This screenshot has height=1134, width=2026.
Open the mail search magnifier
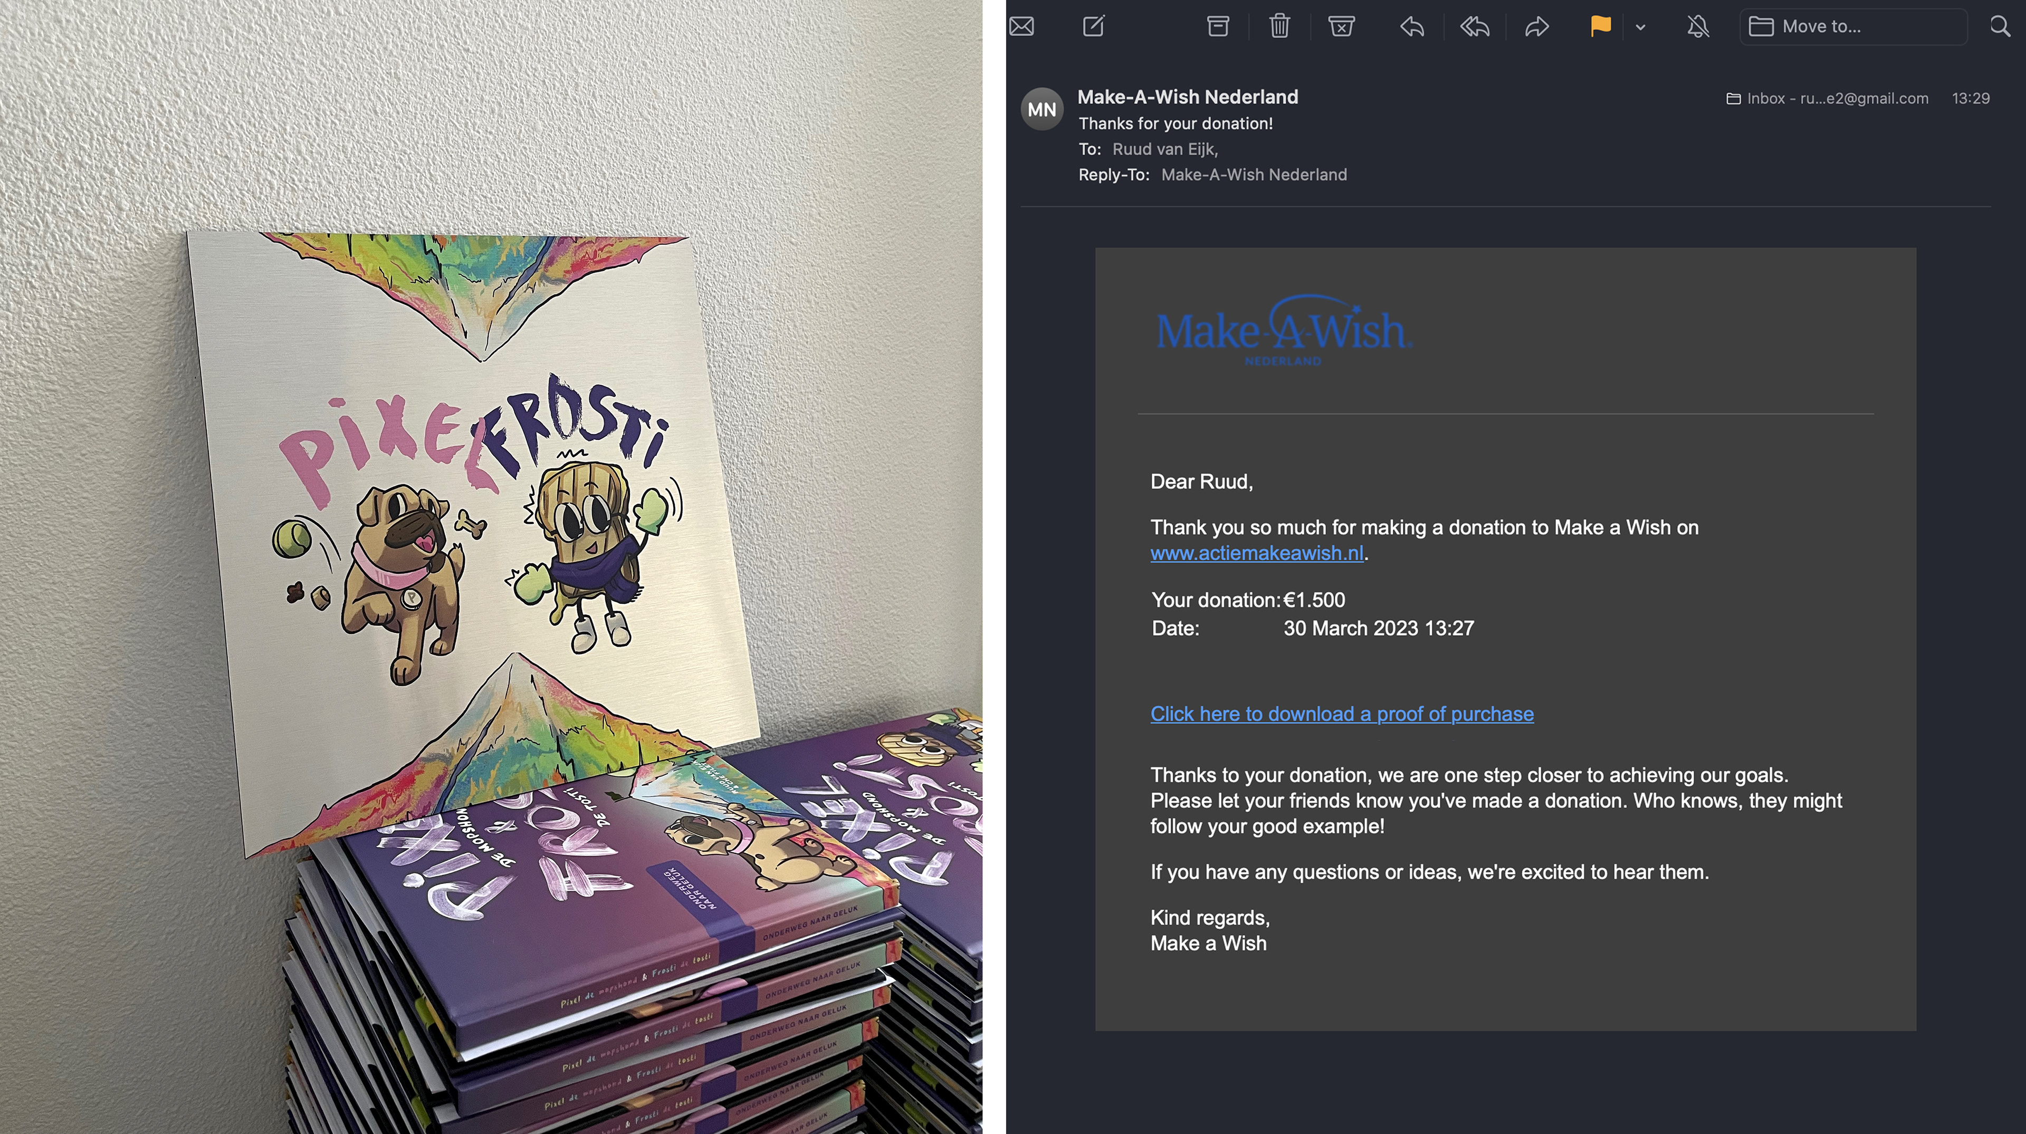pyautogui.click(x=2000, y=27)
